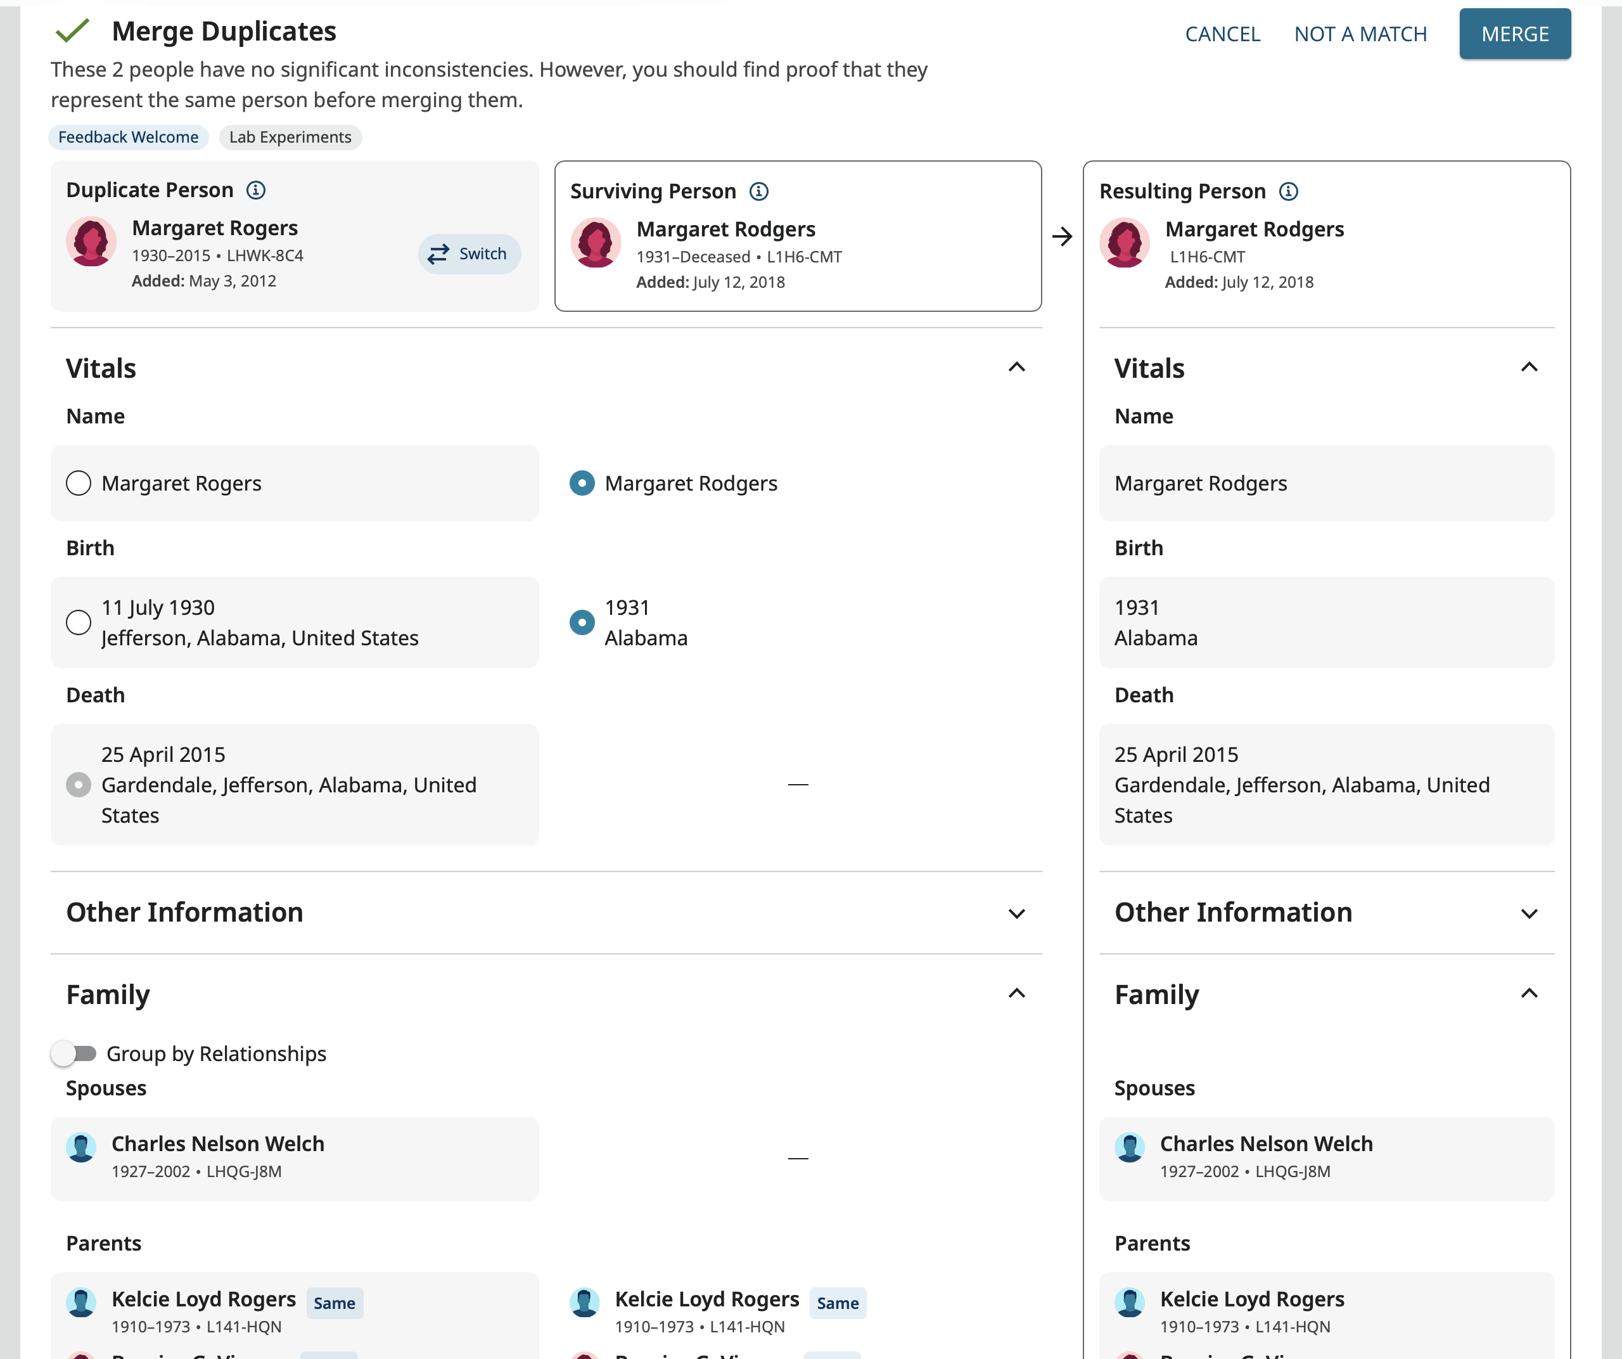
Task: Expand left Other Information section
Action: click(1016, 914)
